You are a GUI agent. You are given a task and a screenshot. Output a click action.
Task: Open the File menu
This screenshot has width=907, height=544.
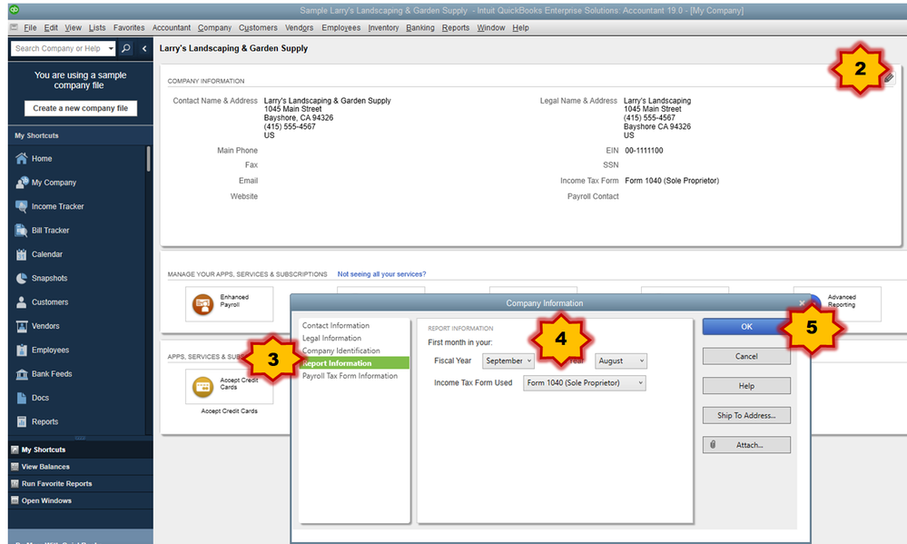click(x=30, y=28)
